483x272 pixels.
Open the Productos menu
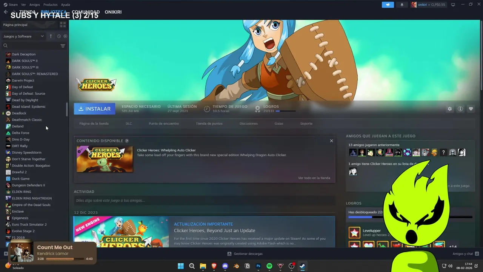pos(50,5)
